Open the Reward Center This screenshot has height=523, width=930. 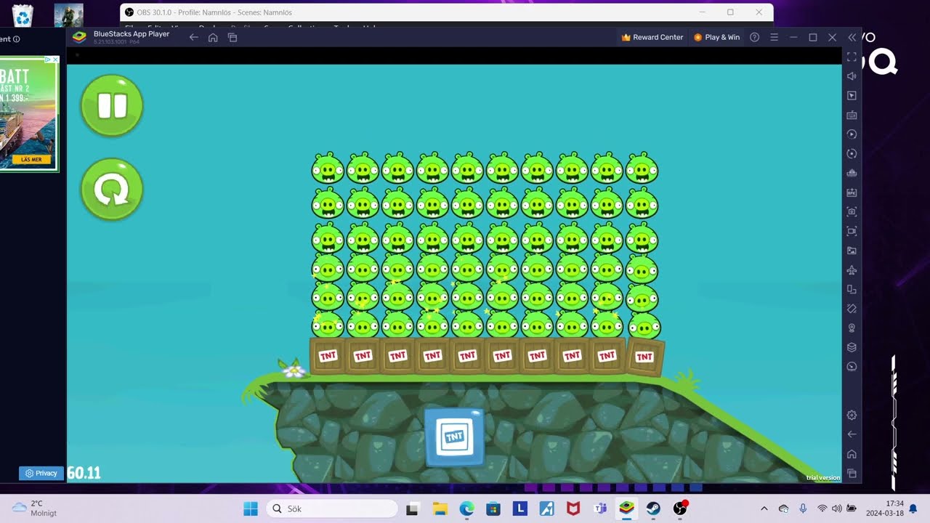(x=652, y=37)
